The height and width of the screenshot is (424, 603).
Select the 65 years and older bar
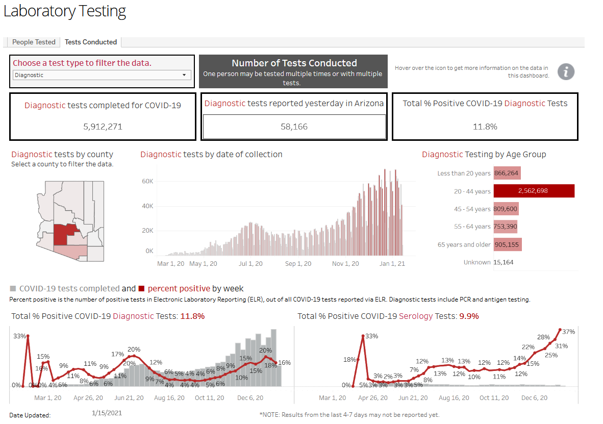507,245
